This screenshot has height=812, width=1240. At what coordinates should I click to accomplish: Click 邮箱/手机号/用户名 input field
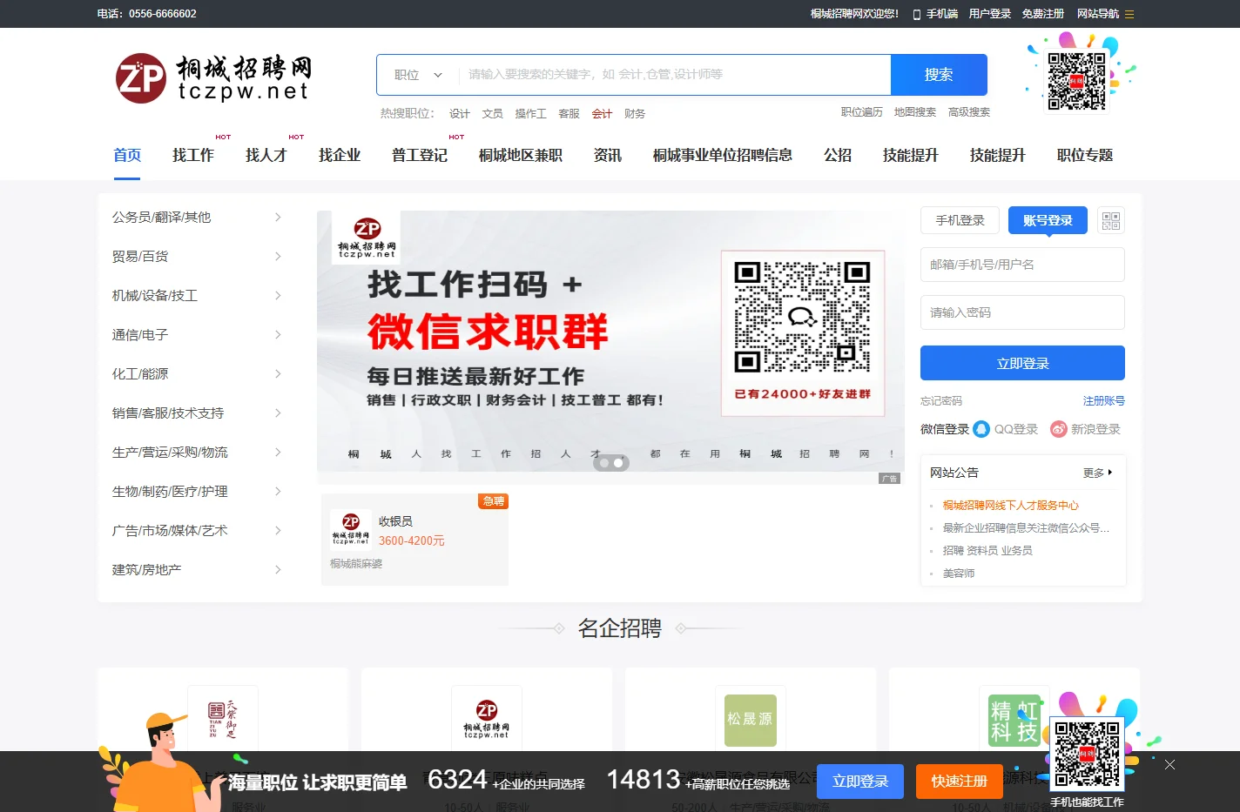click(x=1022, y=265)
